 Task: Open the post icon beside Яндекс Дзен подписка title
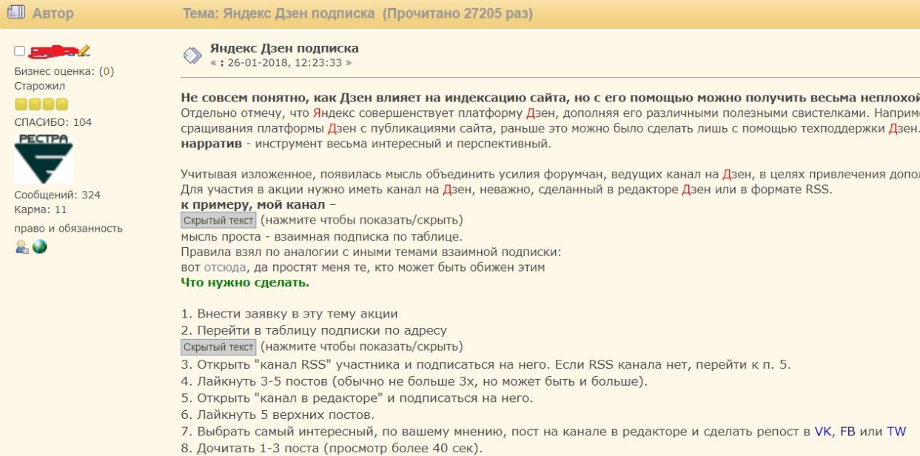(x=192, y=55)
